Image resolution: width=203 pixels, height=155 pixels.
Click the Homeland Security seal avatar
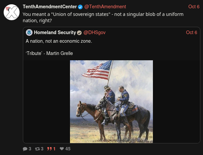pyautogui.click(x=29, y=32)
